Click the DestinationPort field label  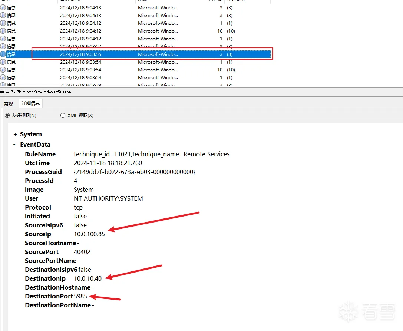pyautogui.click(x=49, y=296)
